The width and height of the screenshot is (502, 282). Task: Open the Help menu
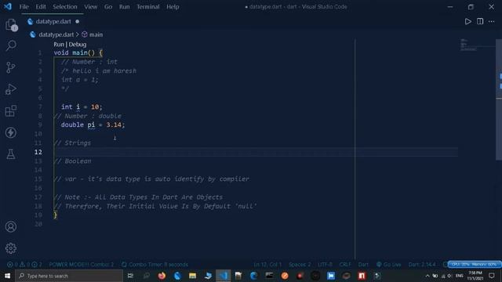(173, 7)
